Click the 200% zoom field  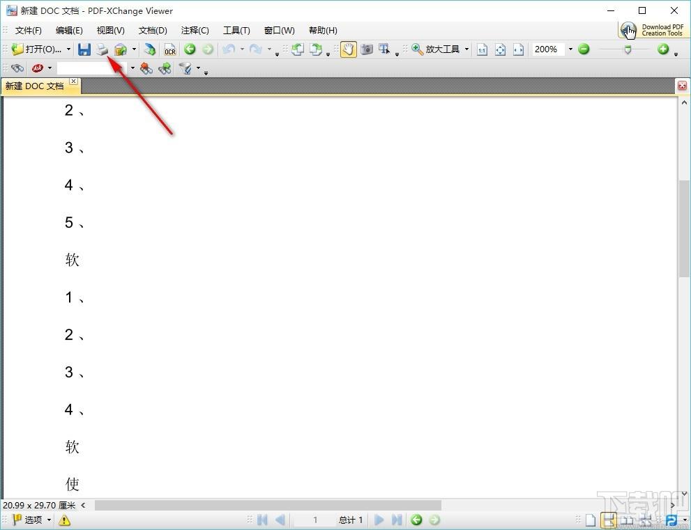point(548,49)
